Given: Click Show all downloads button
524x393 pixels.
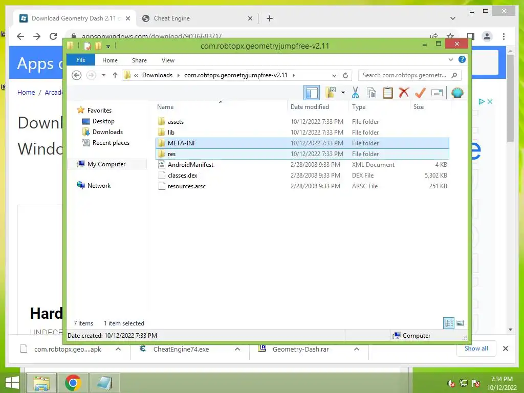Looking at the screenshot, I should click(x=476, y=348).
